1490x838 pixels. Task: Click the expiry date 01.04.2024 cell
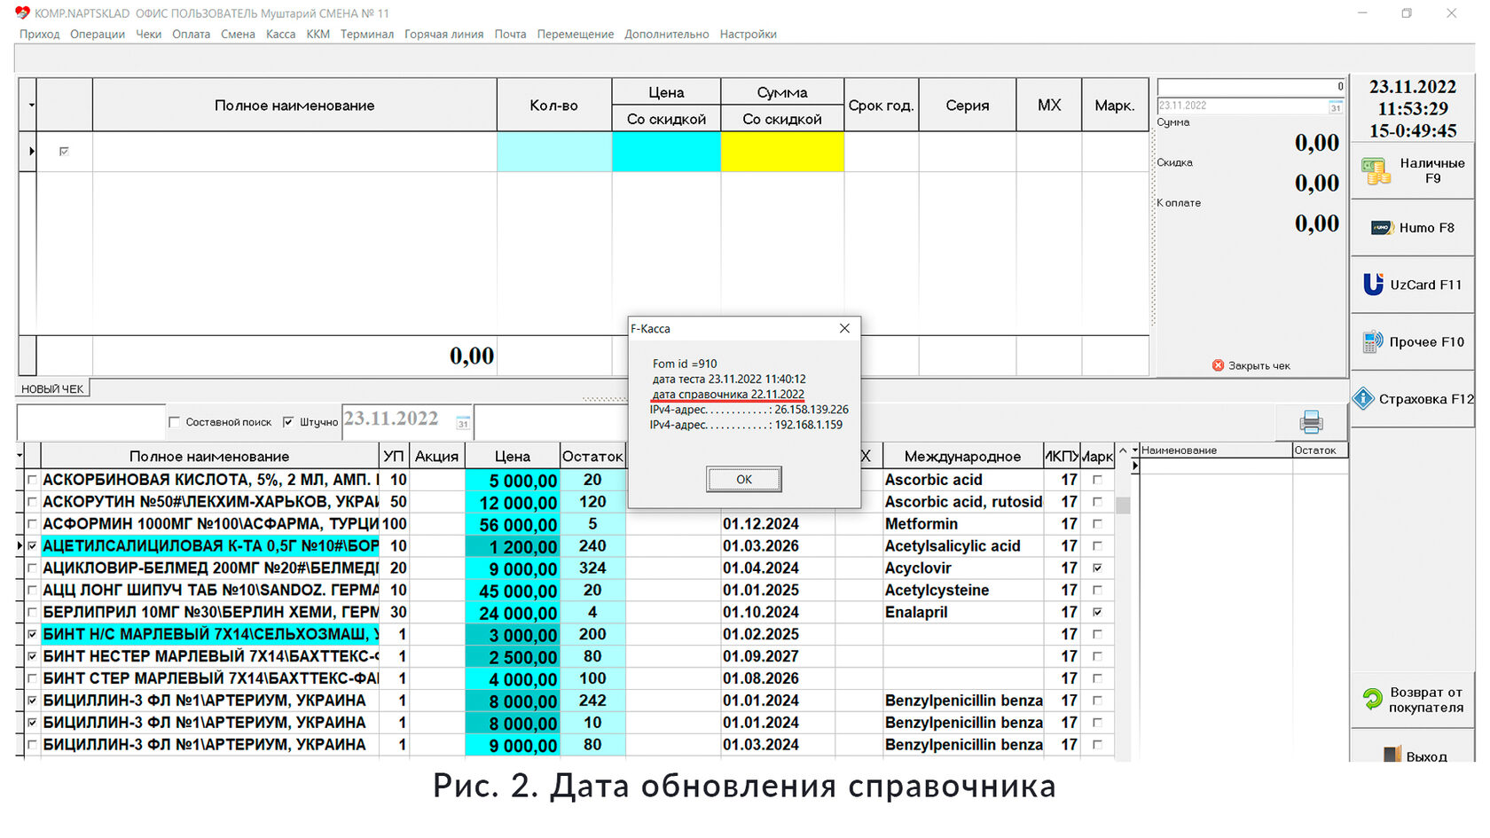(x=777, y=568)
